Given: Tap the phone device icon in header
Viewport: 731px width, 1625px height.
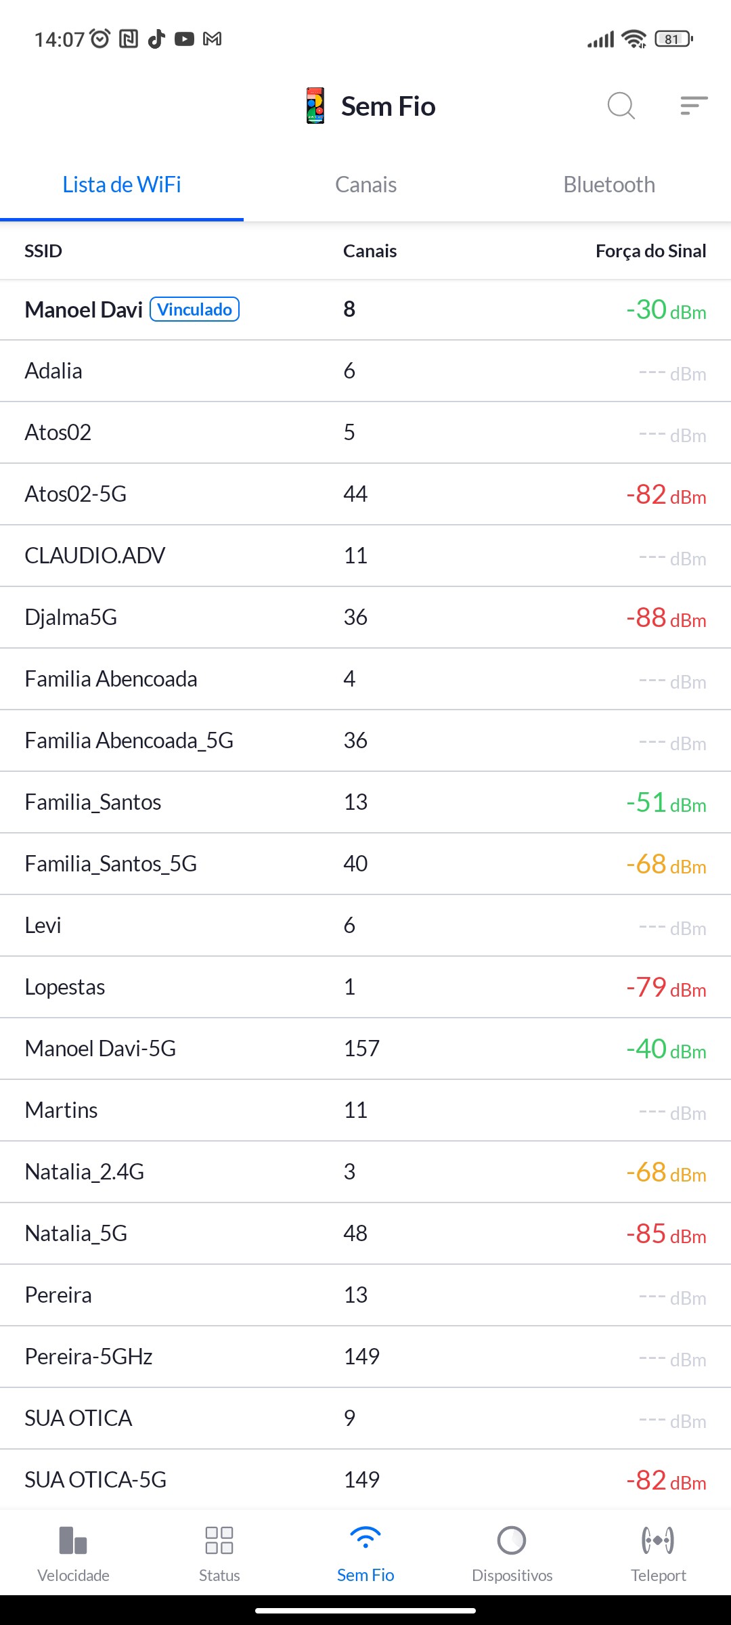Looking at the screenshot, I should click(315, 106).
